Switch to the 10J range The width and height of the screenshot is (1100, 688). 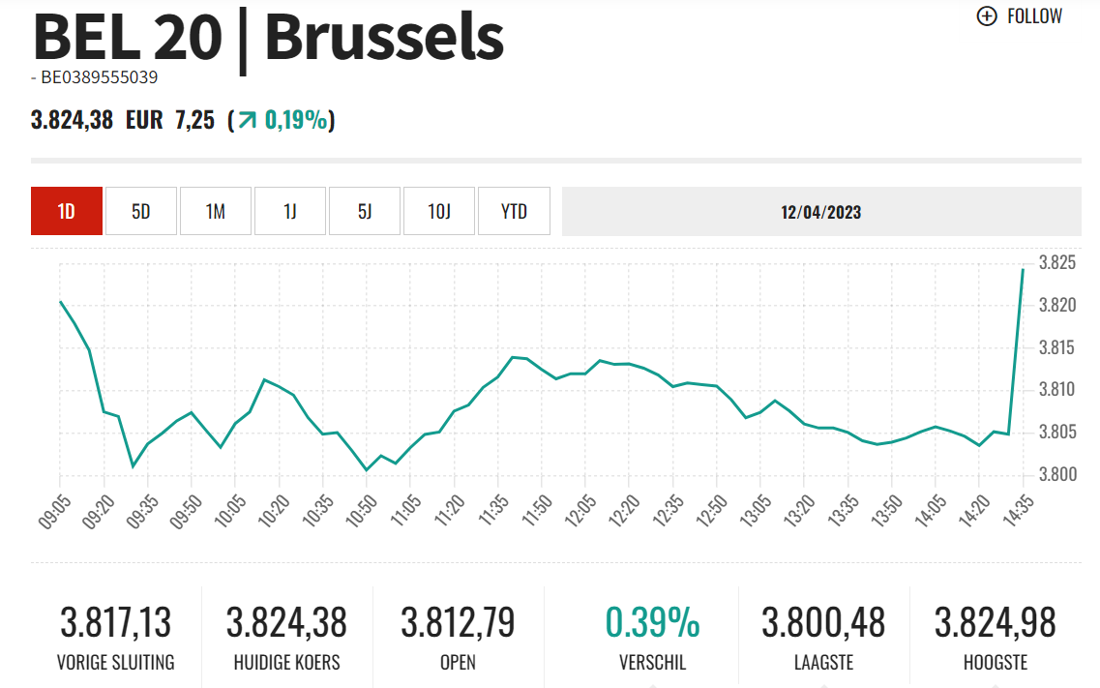click(x=439, y=211)
